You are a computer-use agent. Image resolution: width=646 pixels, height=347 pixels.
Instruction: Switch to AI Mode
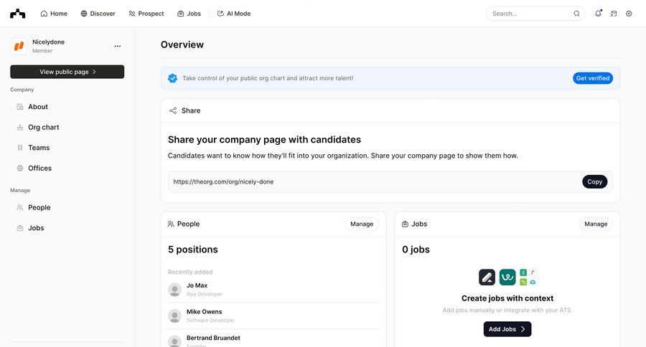tap(234, 14)
